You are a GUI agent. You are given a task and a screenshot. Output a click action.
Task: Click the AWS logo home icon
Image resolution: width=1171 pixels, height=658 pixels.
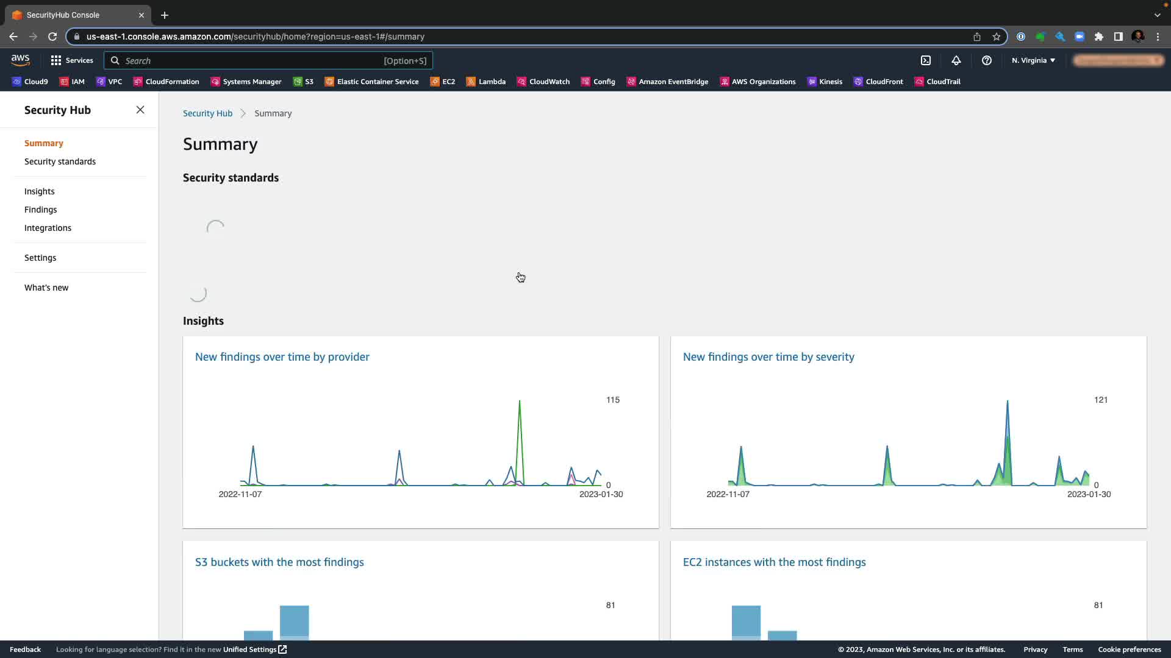coord(20,60)
